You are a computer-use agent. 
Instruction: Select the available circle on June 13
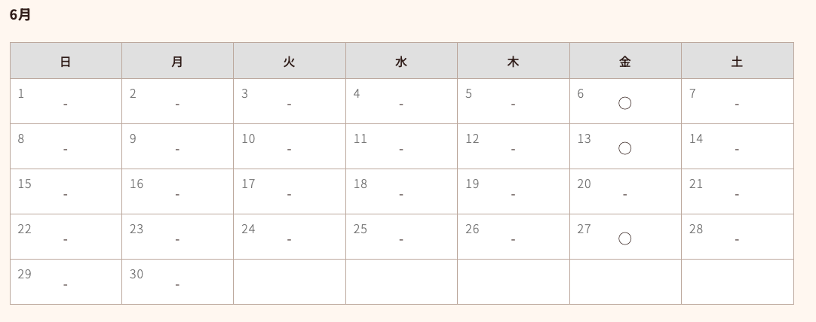tap(624, 148)
